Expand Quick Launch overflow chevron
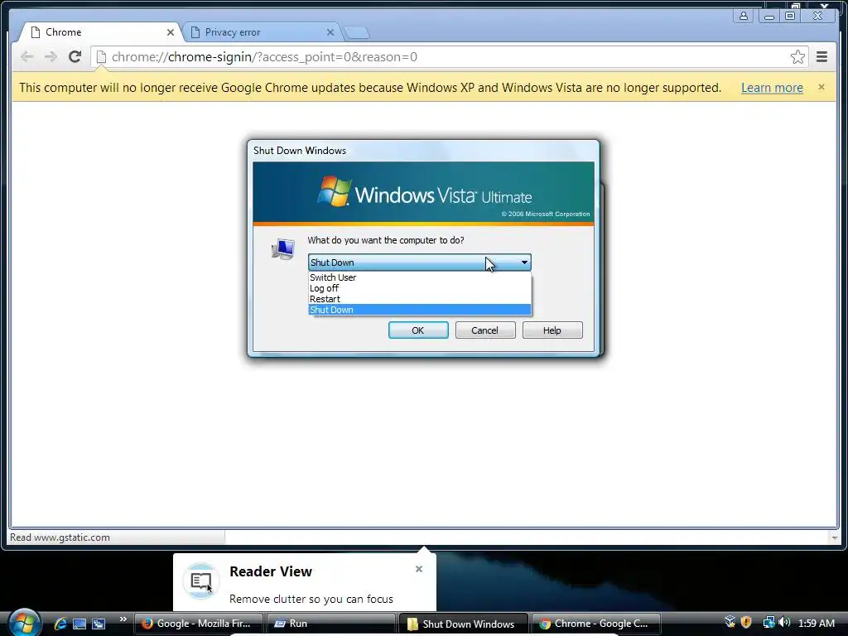Viewport: 848px width, 636px height. pyautogui.click(x=123, y=619)
